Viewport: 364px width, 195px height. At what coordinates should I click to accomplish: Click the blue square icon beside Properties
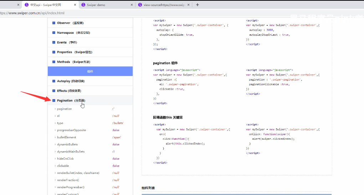coord(53,52)
